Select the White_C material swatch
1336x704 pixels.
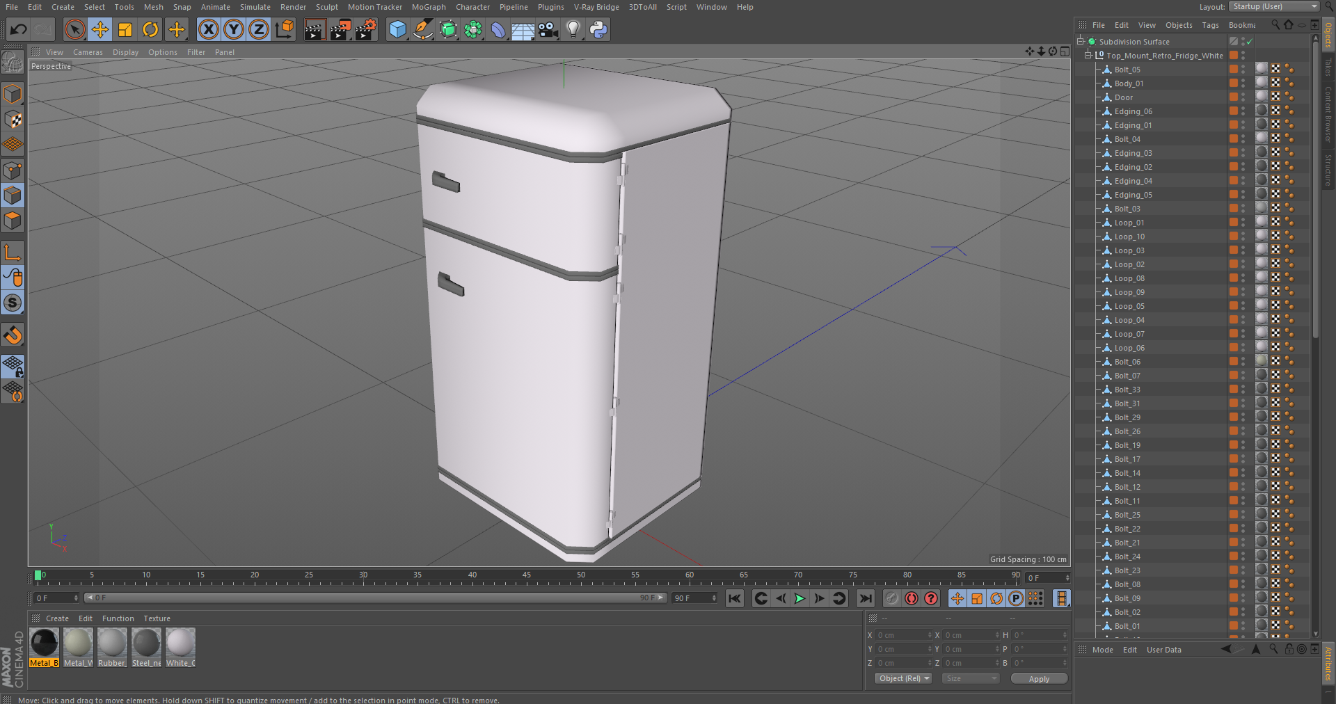[x=180, y=647]
